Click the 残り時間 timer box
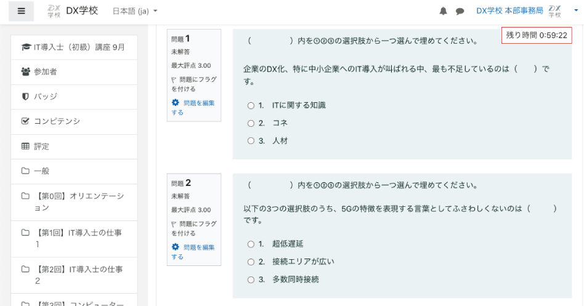Viewport: 584px width, 306px height. tap(537, 36)
